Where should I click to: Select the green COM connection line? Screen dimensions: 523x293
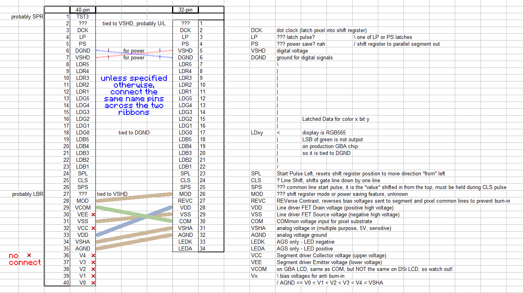134,214
